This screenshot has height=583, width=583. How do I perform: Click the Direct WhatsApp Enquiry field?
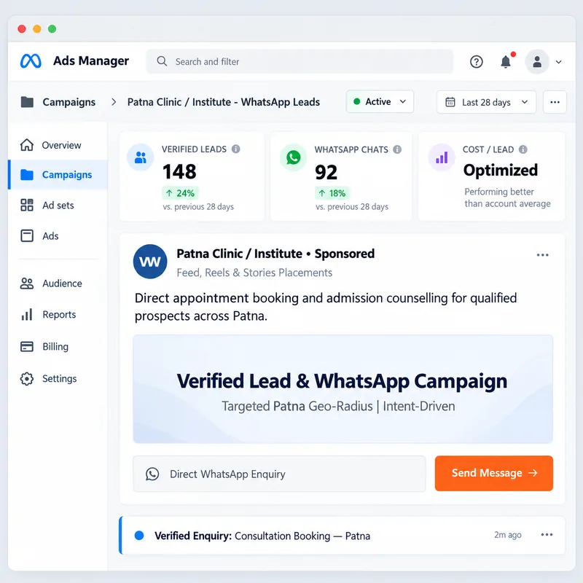coord(279,474)
